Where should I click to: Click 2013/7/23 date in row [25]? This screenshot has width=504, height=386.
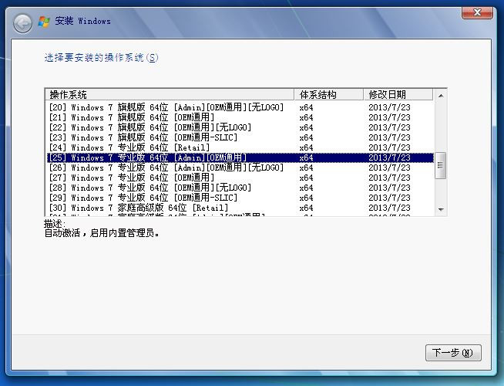(x=389, y=157)
